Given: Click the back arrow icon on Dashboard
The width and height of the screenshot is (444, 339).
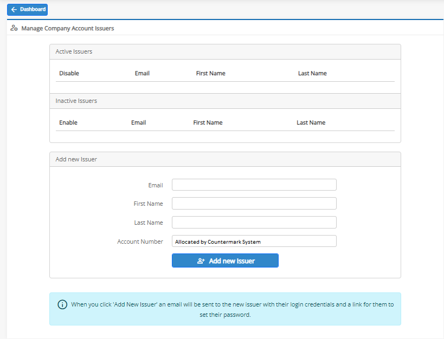Looking at the screenshot, I should click(14, 10).
